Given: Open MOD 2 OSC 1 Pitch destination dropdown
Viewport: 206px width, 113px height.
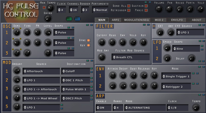Looking at the screenshot, I should click(76, 80).
